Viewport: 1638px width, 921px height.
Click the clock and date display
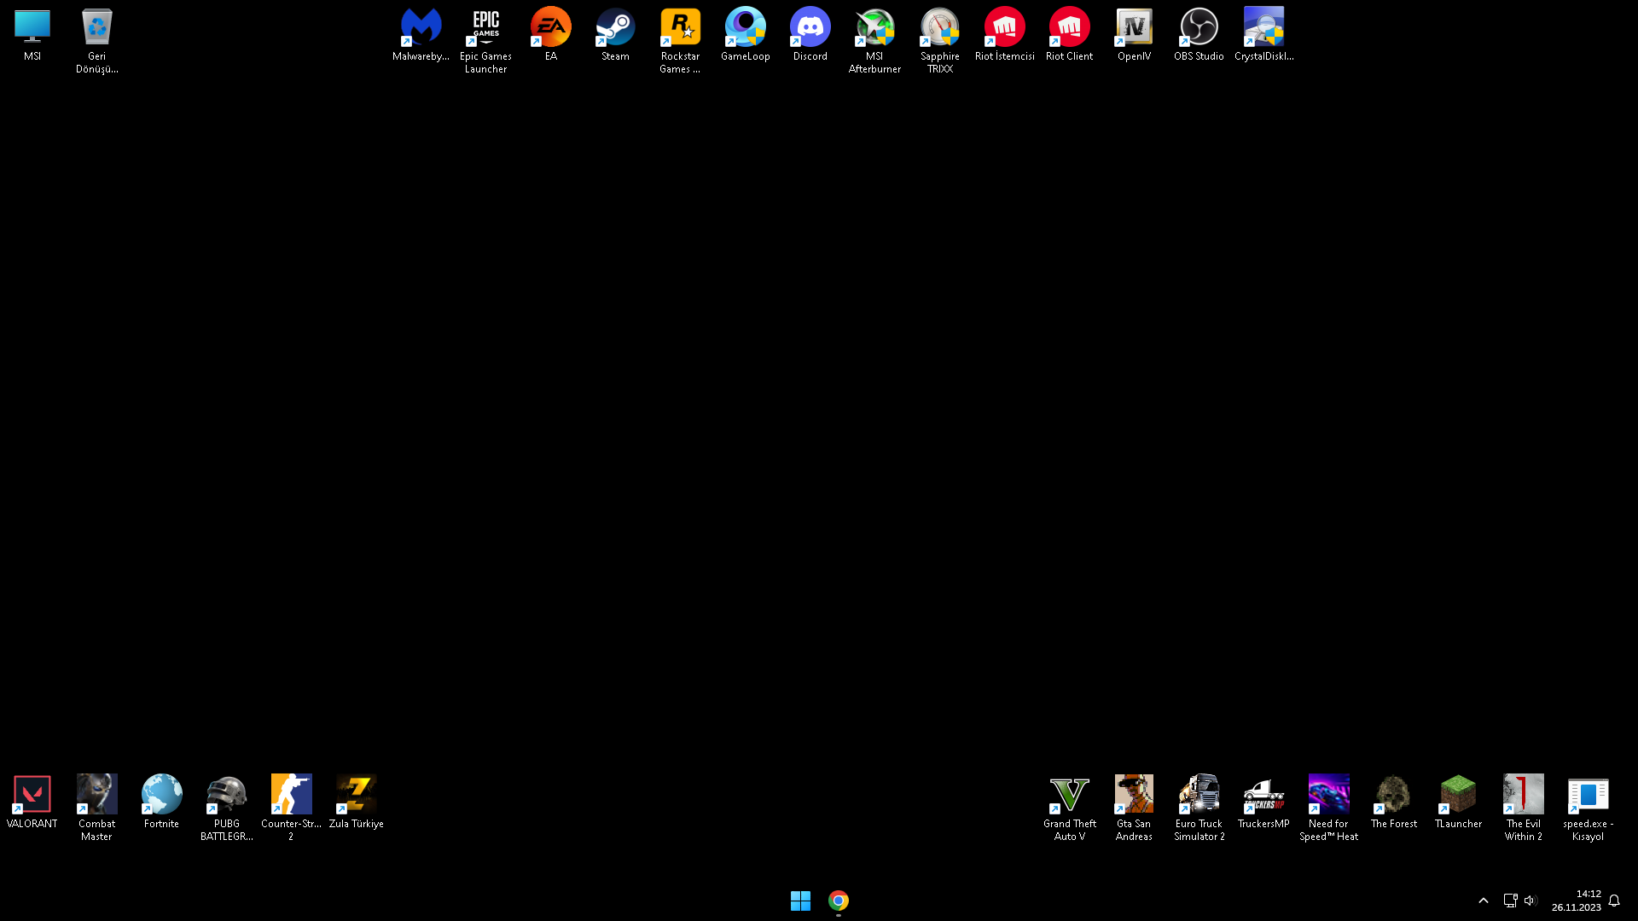pos(1576,901)
